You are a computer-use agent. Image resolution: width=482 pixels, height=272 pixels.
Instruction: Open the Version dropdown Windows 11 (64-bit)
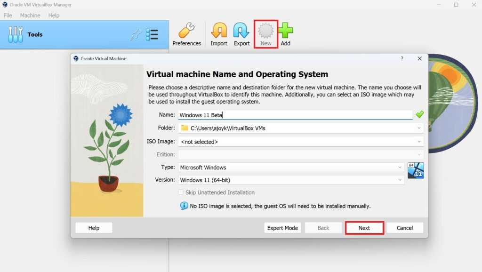tap(291, 180)
